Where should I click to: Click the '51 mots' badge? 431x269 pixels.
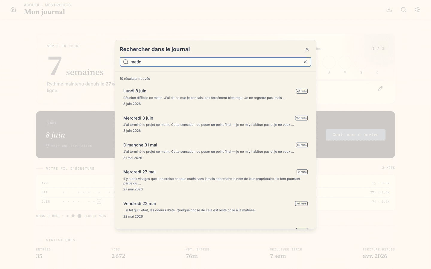302,172
